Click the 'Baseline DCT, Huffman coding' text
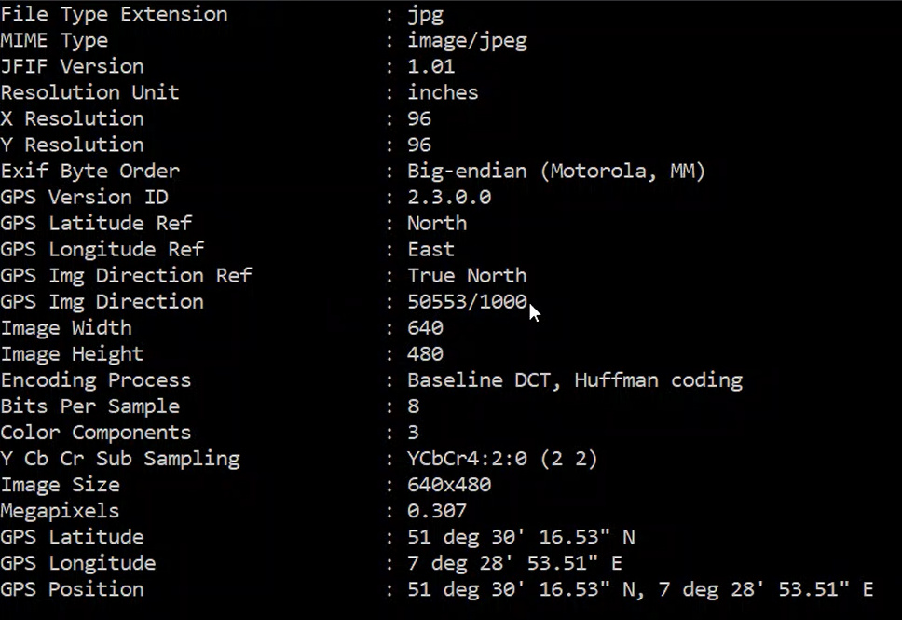Image resolution: width=902 pixels, height=620 pixels. (574, 380)
